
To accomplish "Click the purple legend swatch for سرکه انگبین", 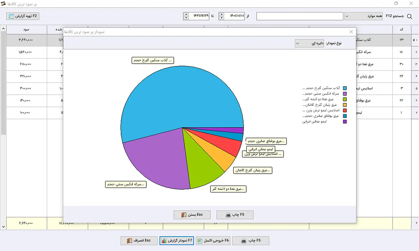I will coord(345,94).
